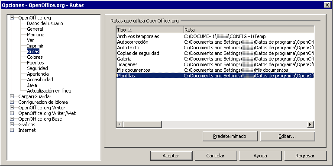Select the Mis documentos row

click(215, 70)
